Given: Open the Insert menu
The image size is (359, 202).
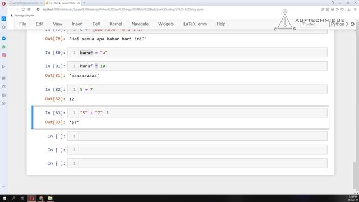Looking at the screenshot, I should click(77, 24).
